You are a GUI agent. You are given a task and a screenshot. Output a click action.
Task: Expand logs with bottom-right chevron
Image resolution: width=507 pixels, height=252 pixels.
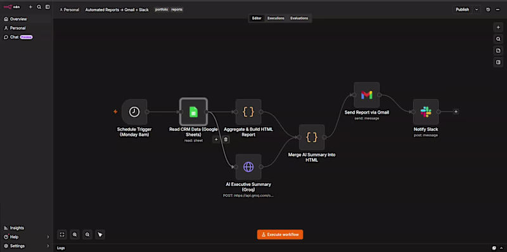pos(501,248)
